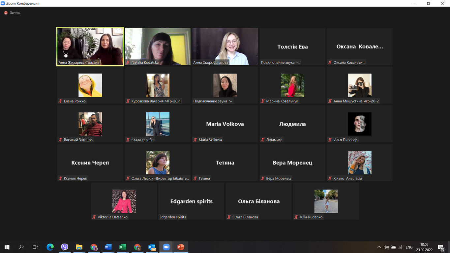Click muted mic icon beside Оксана Ковалевич
450x253 pixels.
coord(330,62)
